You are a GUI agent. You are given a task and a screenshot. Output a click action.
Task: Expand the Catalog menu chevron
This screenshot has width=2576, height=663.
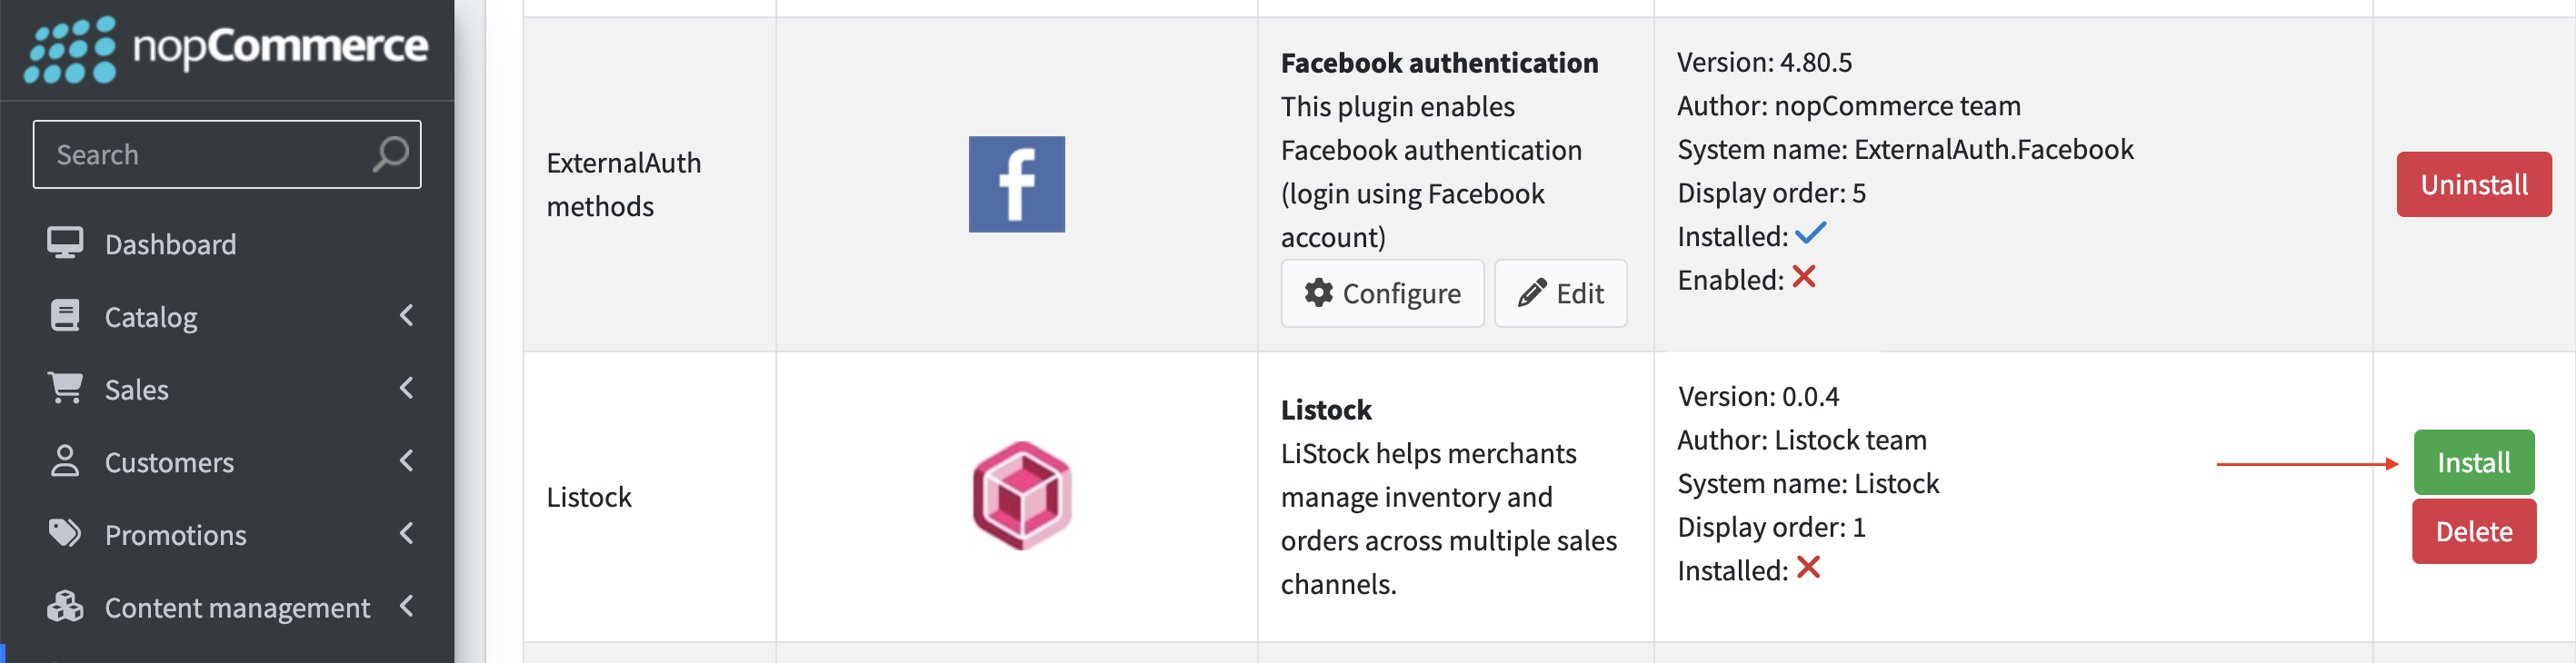[x=406, y=317]
